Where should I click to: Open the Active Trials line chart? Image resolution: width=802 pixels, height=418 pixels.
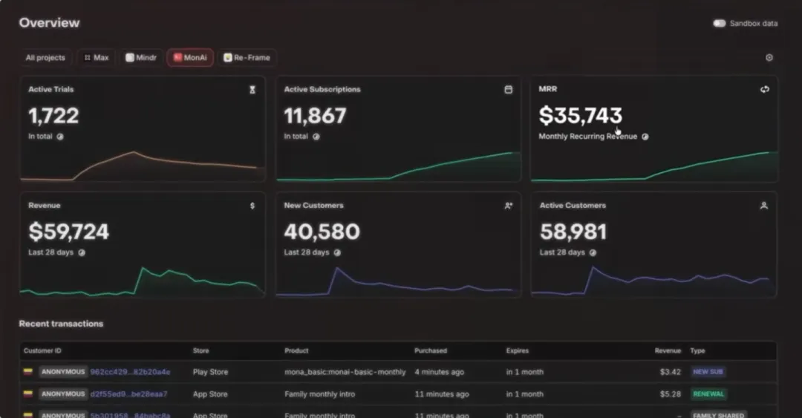pyautogui.click(x=143, y=166)
